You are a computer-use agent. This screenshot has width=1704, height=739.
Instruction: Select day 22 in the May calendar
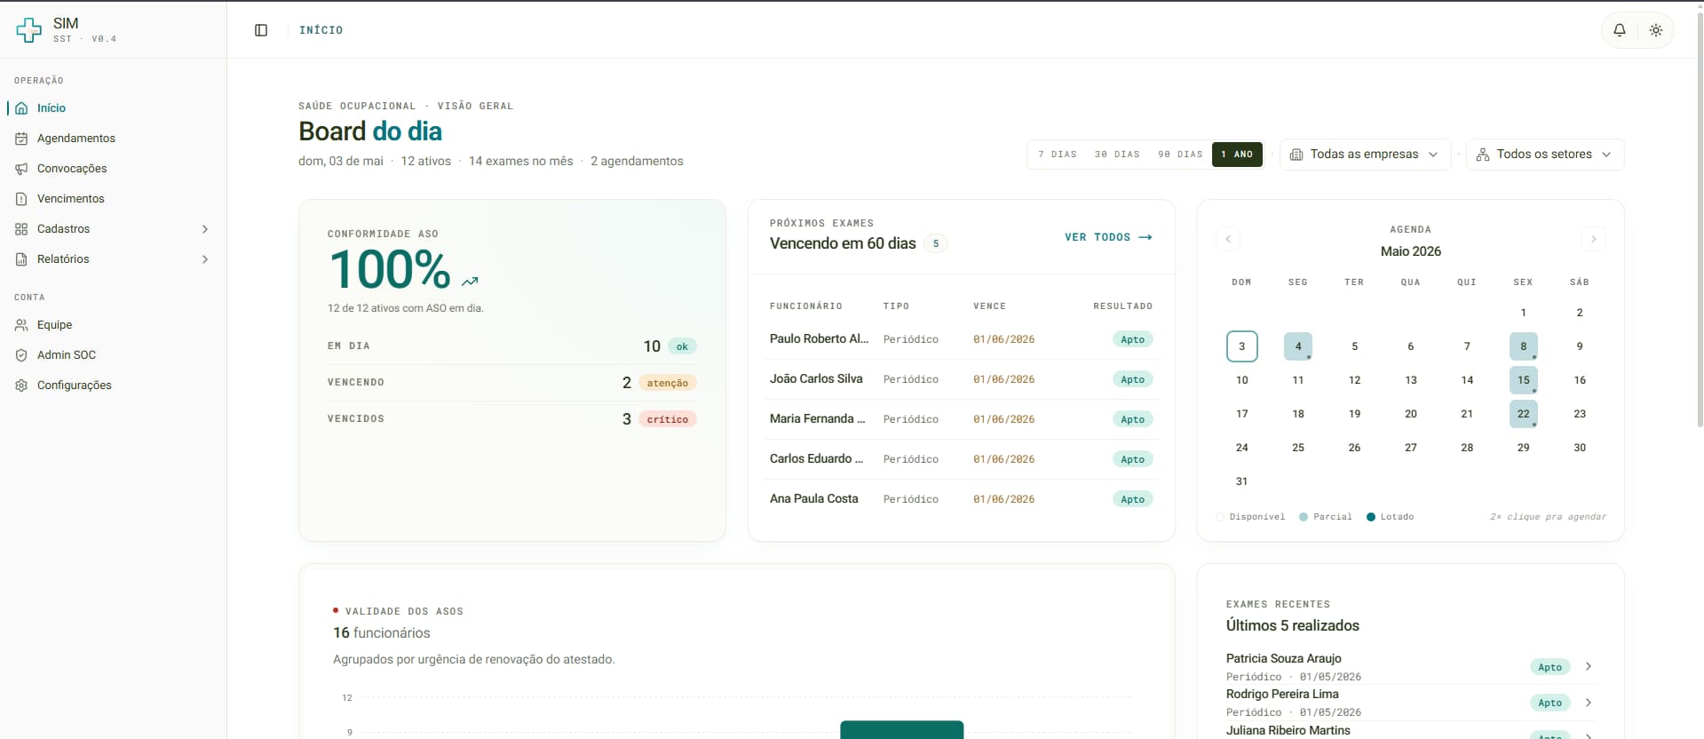(x=1523, y=414)
